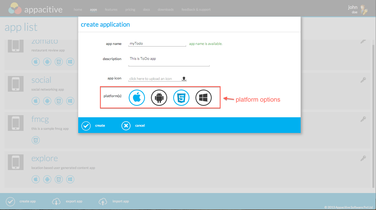376x210 pixels.
Task: Click the Windows icon under social
Action: coord(70,101)
